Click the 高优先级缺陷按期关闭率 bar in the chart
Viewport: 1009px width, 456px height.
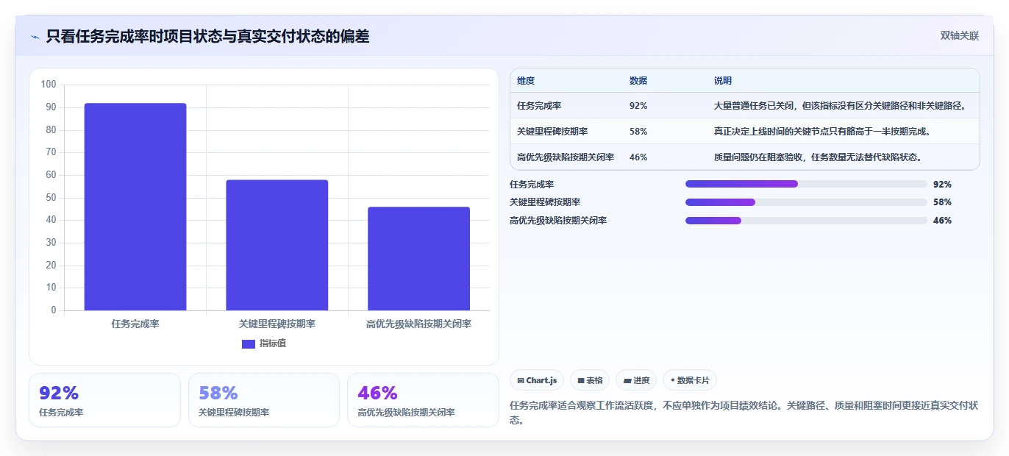pos(418,258)
